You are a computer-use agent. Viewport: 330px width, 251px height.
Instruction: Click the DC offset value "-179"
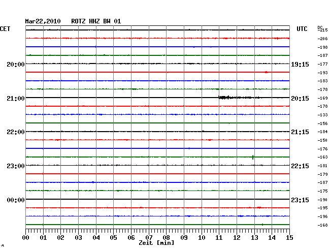(x=322, y=174)
